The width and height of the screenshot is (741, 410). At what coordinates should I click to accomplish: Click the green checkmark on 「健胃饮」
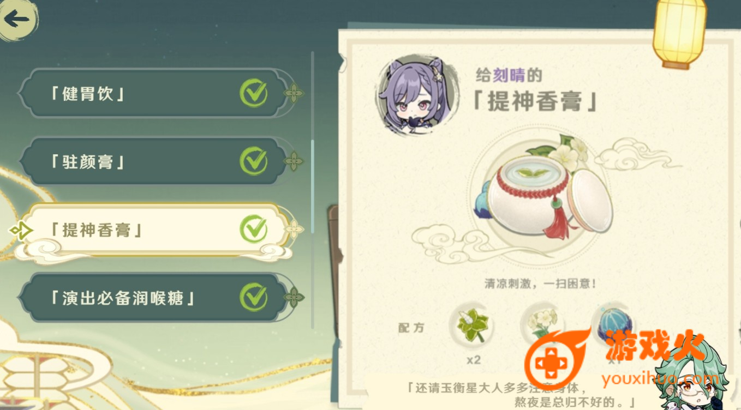254,93
